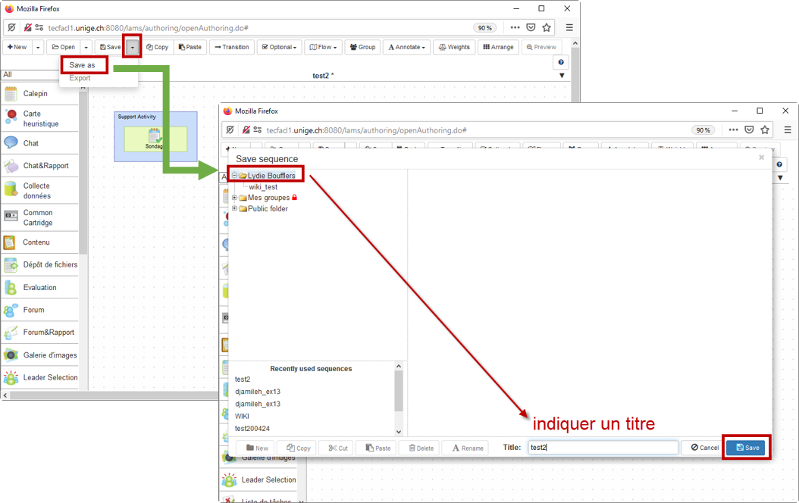Viewport: 799px width, 503px height.
Task: Select the Calepin tool icon
Action: 11,94
